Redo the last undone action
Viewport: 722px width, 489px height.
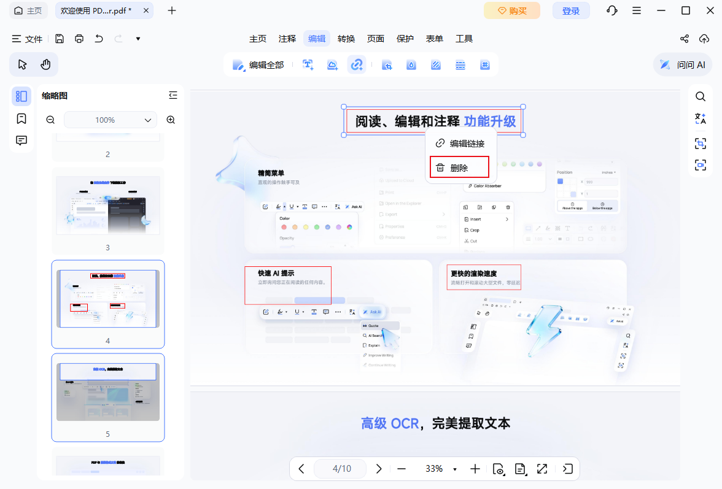tap(118, 39)
